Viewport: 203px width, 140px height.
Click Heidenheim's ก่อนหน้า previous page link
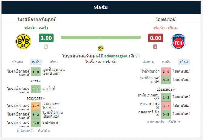(x=156, y=122)
